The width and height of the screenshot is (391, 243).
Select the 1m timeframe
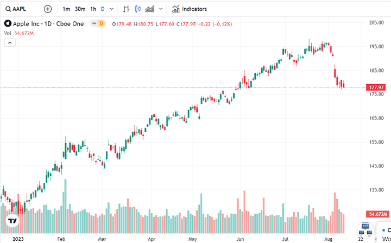tap(66, 9)
